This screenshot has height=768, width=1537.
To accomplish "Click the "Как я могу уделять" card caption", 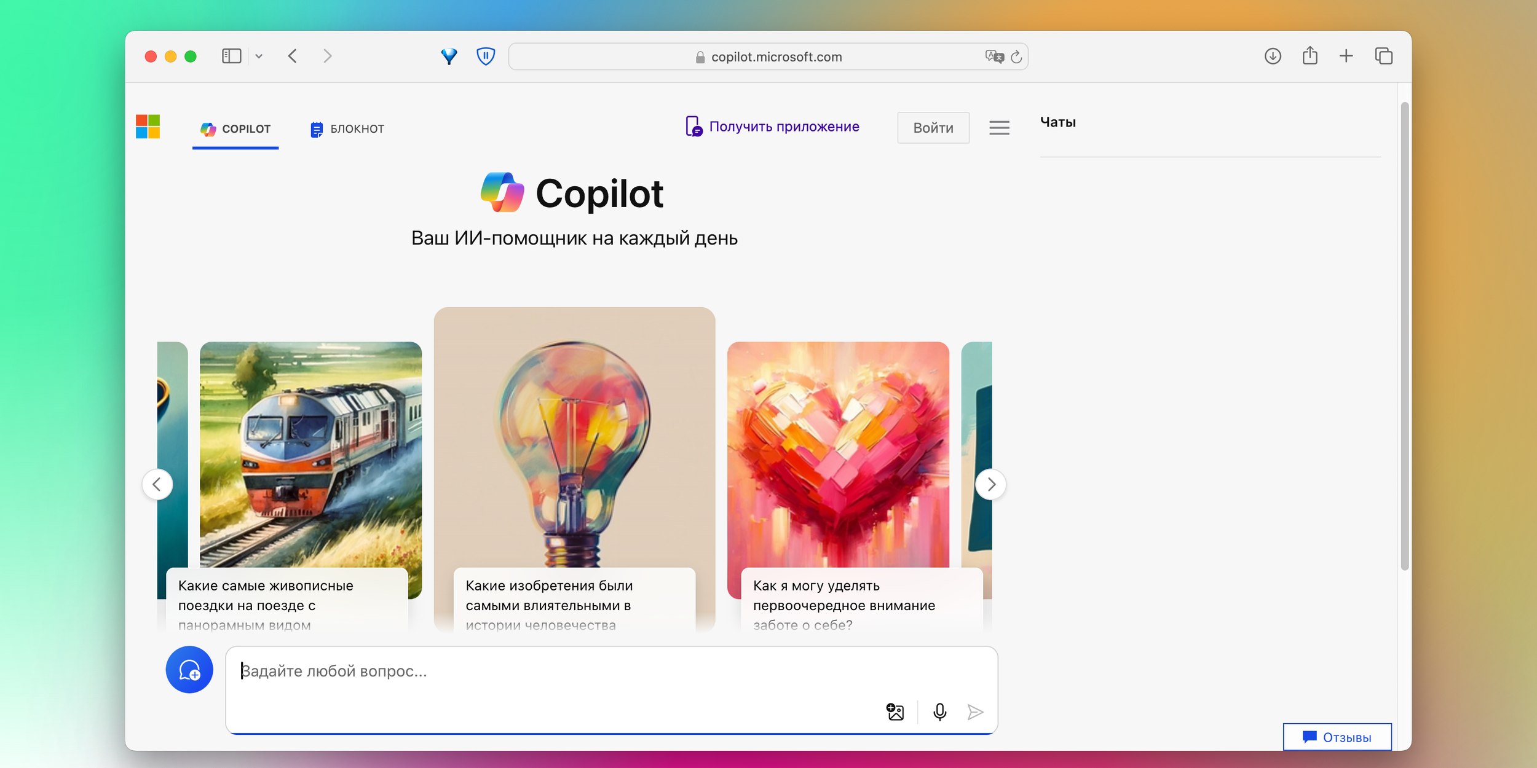I will pos(862,600).
